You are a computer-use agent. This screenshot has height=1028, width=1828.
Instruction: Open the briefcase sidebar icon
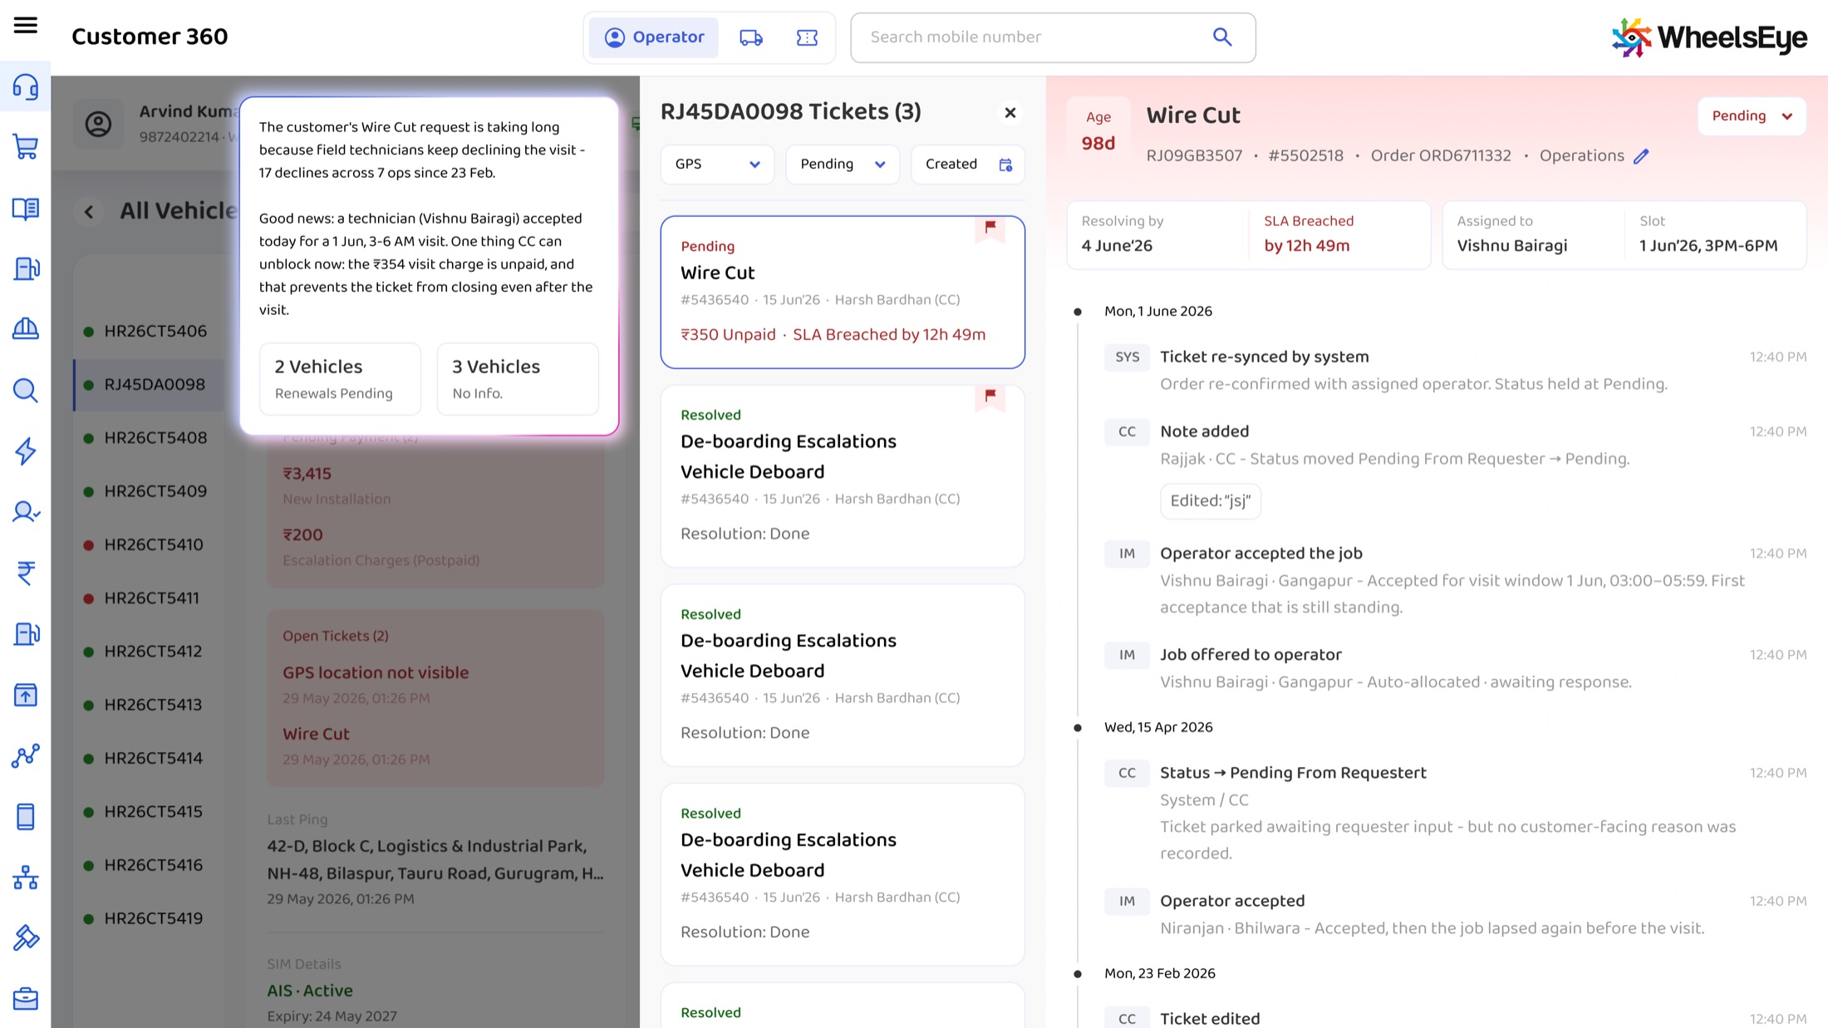coord(26,998)
